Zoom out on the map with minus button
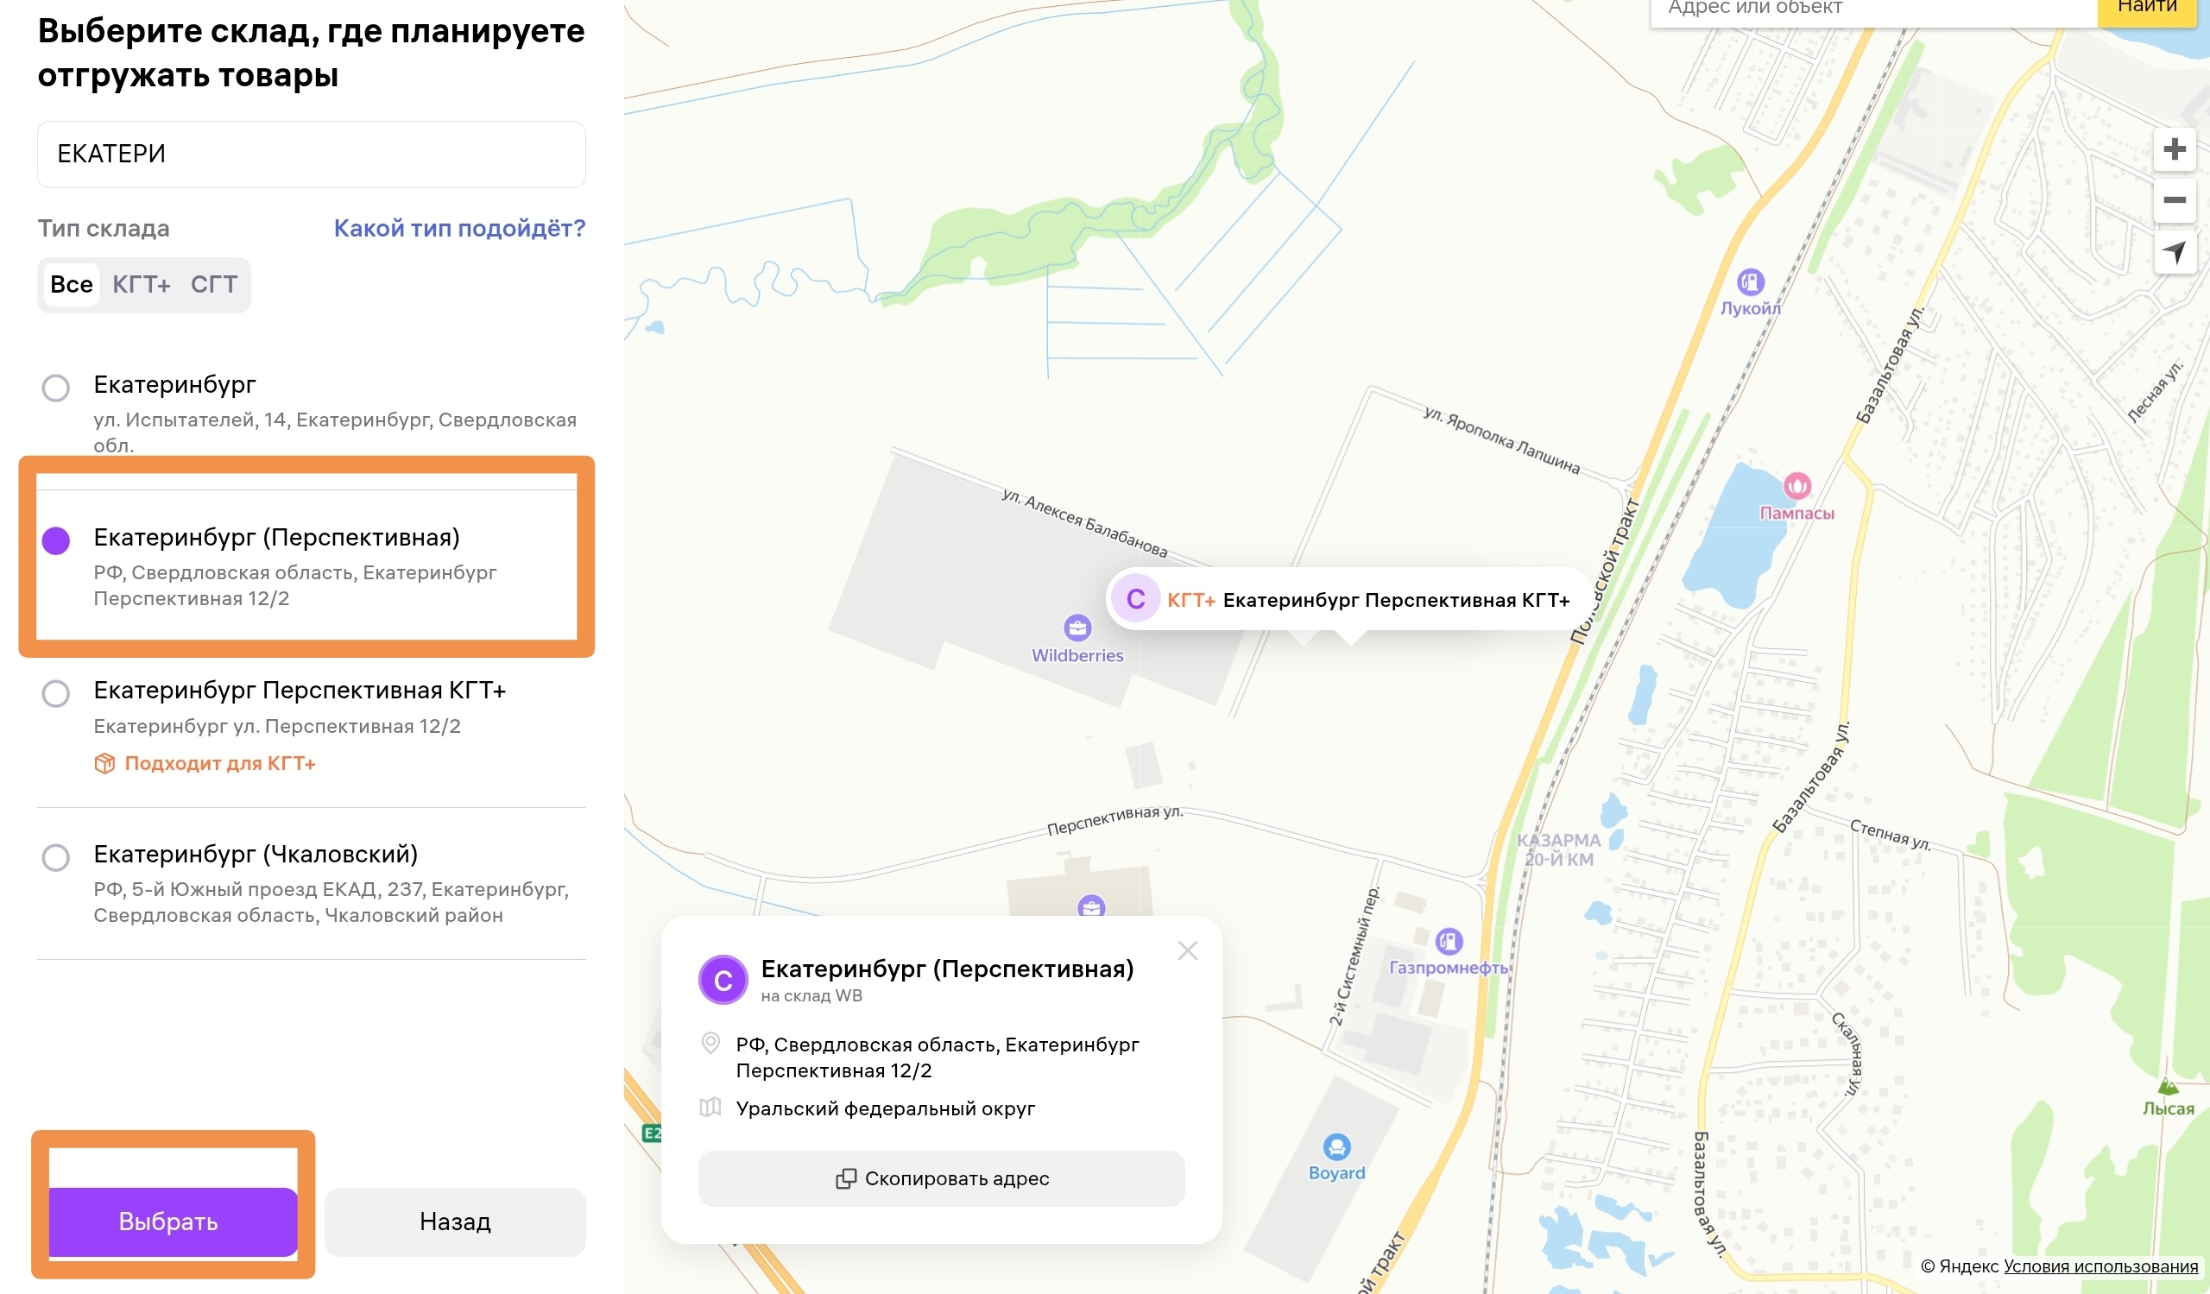Image resolution: width=2210 pixels, height=1294 pixels. (x=2174, y=200)
